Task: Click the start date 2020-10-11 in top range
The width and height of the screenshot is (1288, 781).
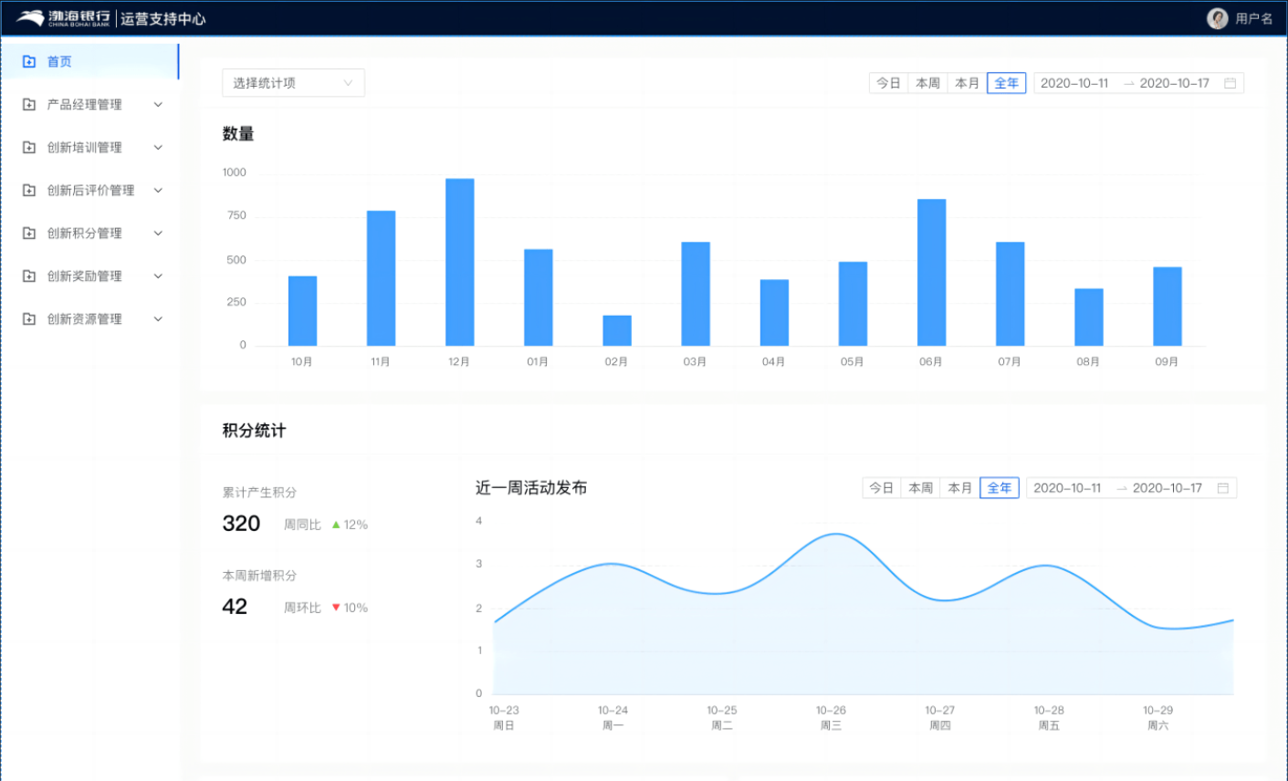Action: click(1074, 83)
